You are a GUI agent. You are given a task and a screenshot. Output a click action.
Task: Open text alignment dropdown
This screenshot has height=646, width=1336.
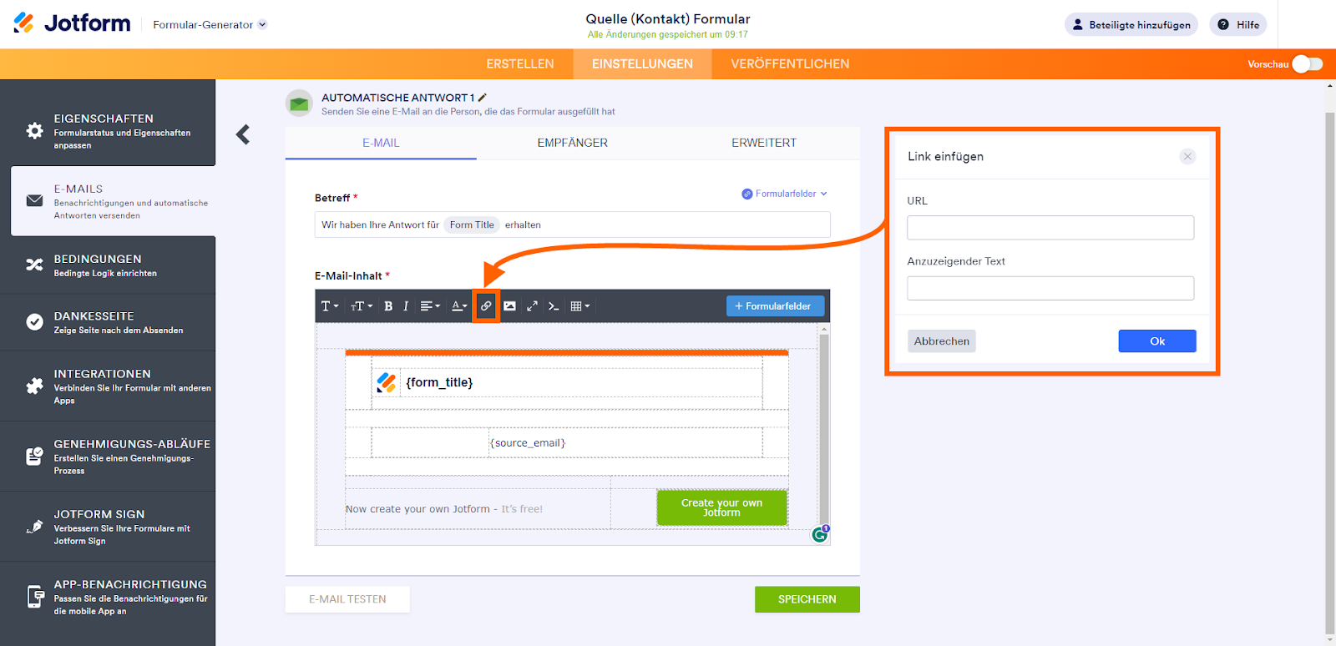pos(430,306)
